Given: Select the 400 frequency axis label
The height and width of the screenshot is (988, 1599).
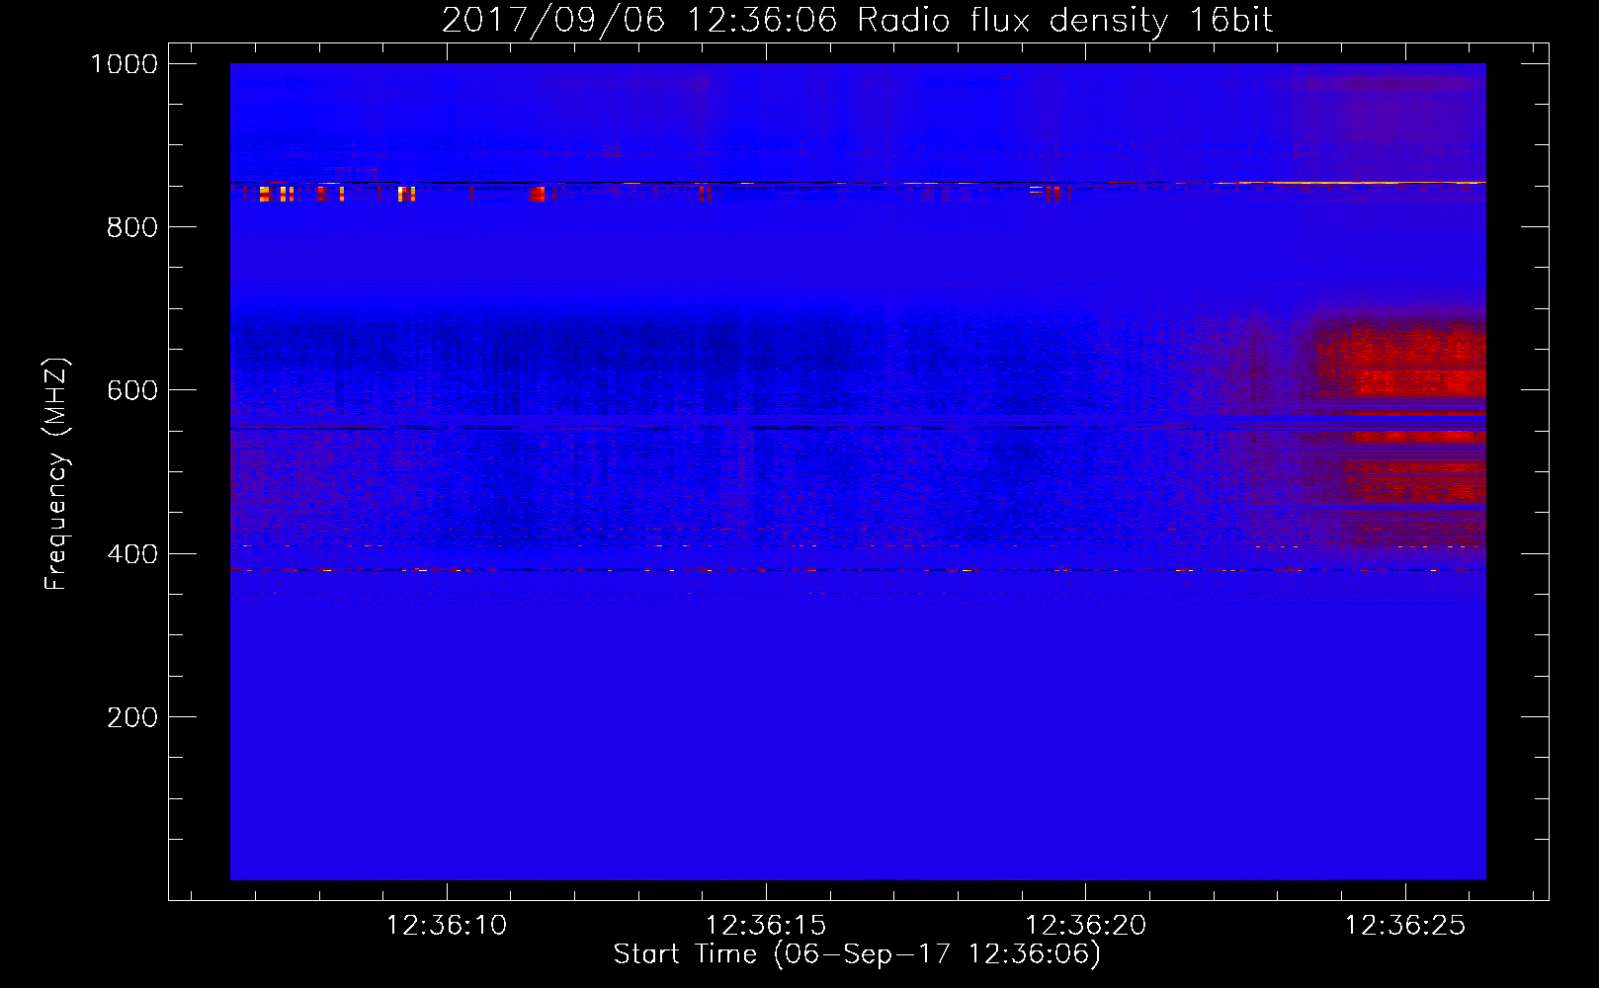Looking at the screenshot, I should [x=132, y=554].
